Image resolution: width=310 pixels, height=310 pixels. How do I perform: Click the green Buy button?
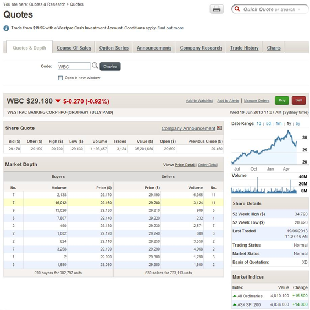282,100
